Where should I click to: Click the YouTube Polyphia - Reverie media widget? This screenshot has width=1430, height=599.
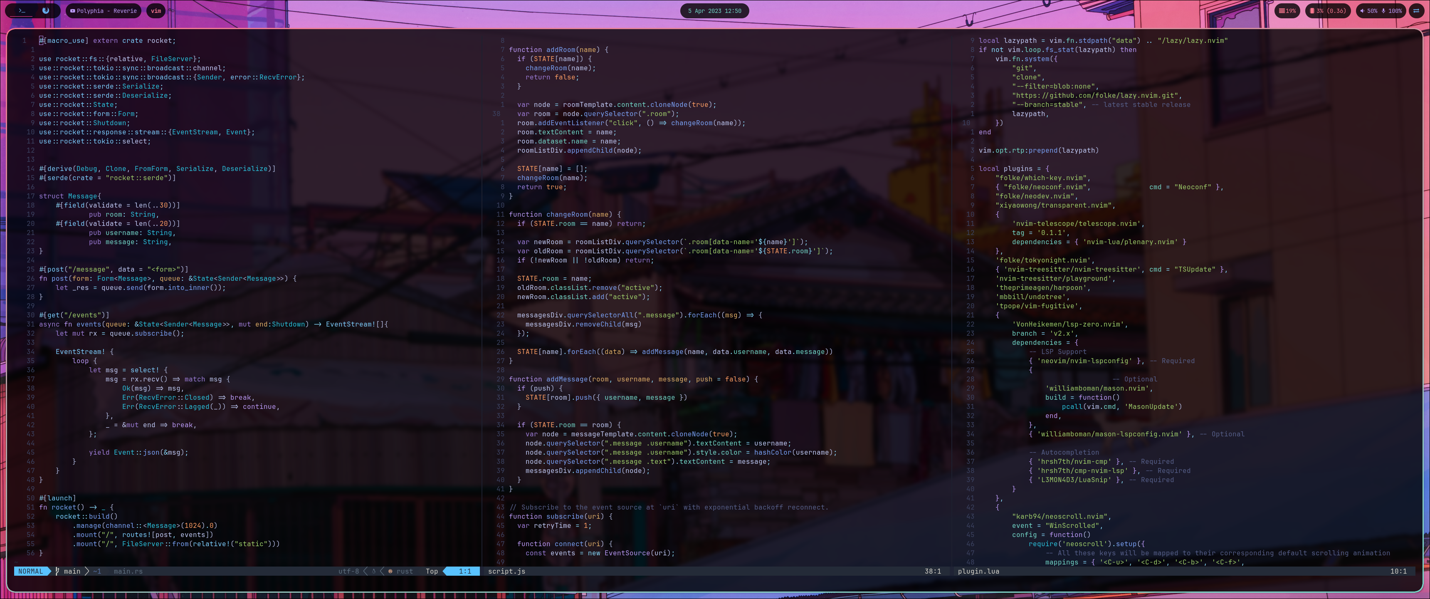tap(103, 10)
